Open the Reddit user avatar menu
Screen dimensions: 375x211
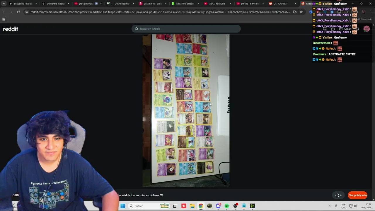[x=367, y=29]
